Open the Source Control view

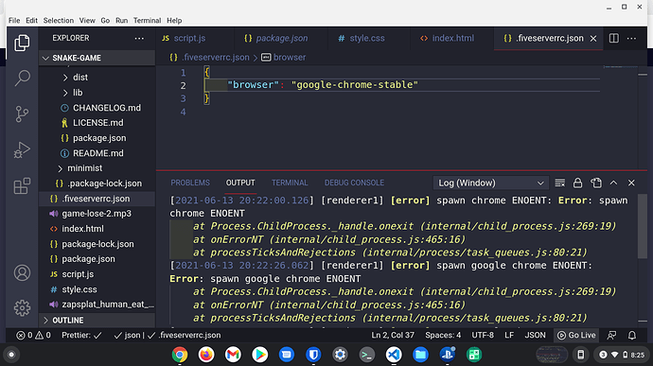click(22, 113)
